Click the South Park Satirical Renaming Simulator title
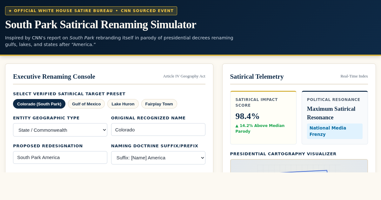381x200 pixels. point(101,24)
